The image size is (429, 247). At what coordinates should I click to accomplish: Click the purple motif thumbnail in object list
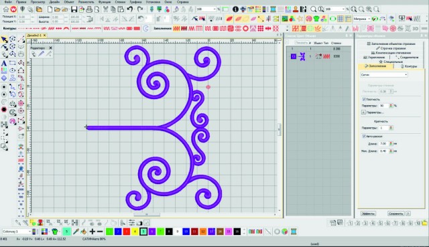[302, 56]
